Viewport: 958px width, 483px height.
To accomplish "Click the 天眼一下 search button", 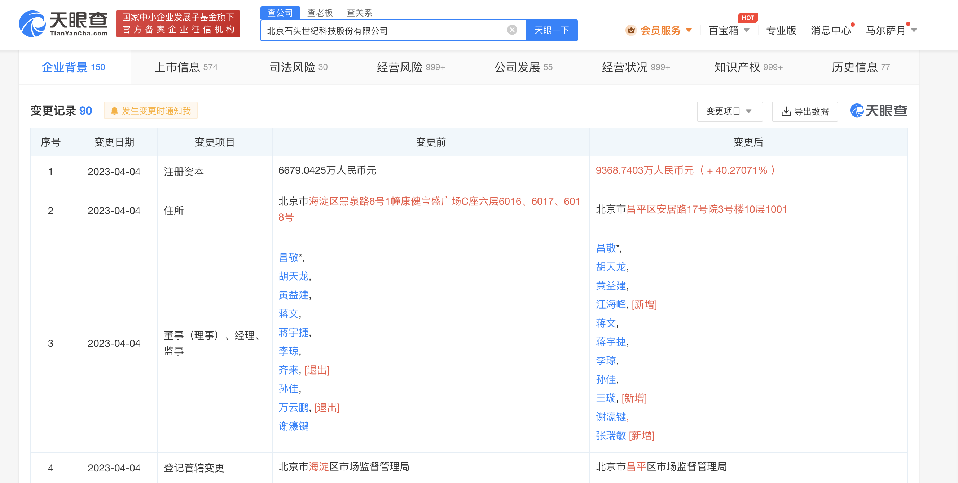I will (551, 30).
